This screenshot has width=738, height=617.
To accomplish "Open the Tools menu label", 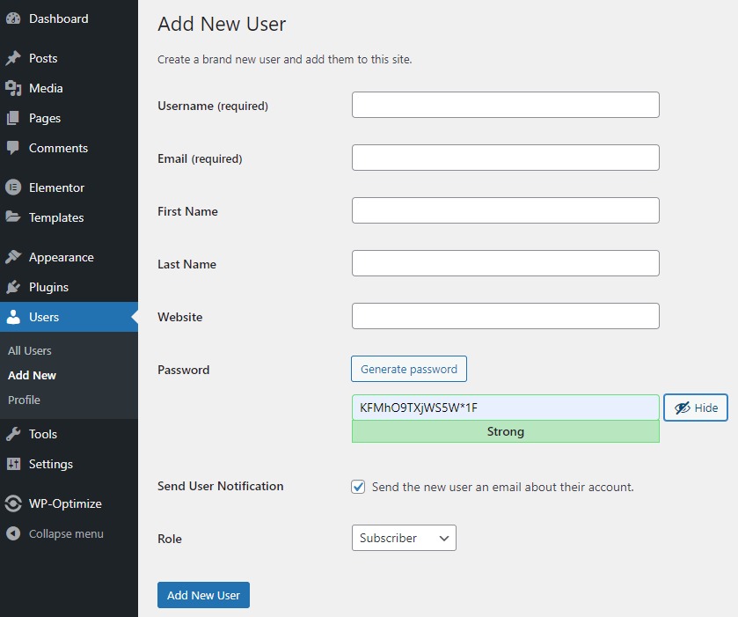I will (x=43, y=434).
